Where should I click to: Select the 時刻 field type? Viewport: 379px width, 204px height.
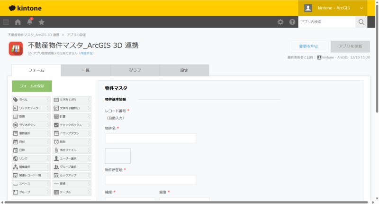(72, 142)
